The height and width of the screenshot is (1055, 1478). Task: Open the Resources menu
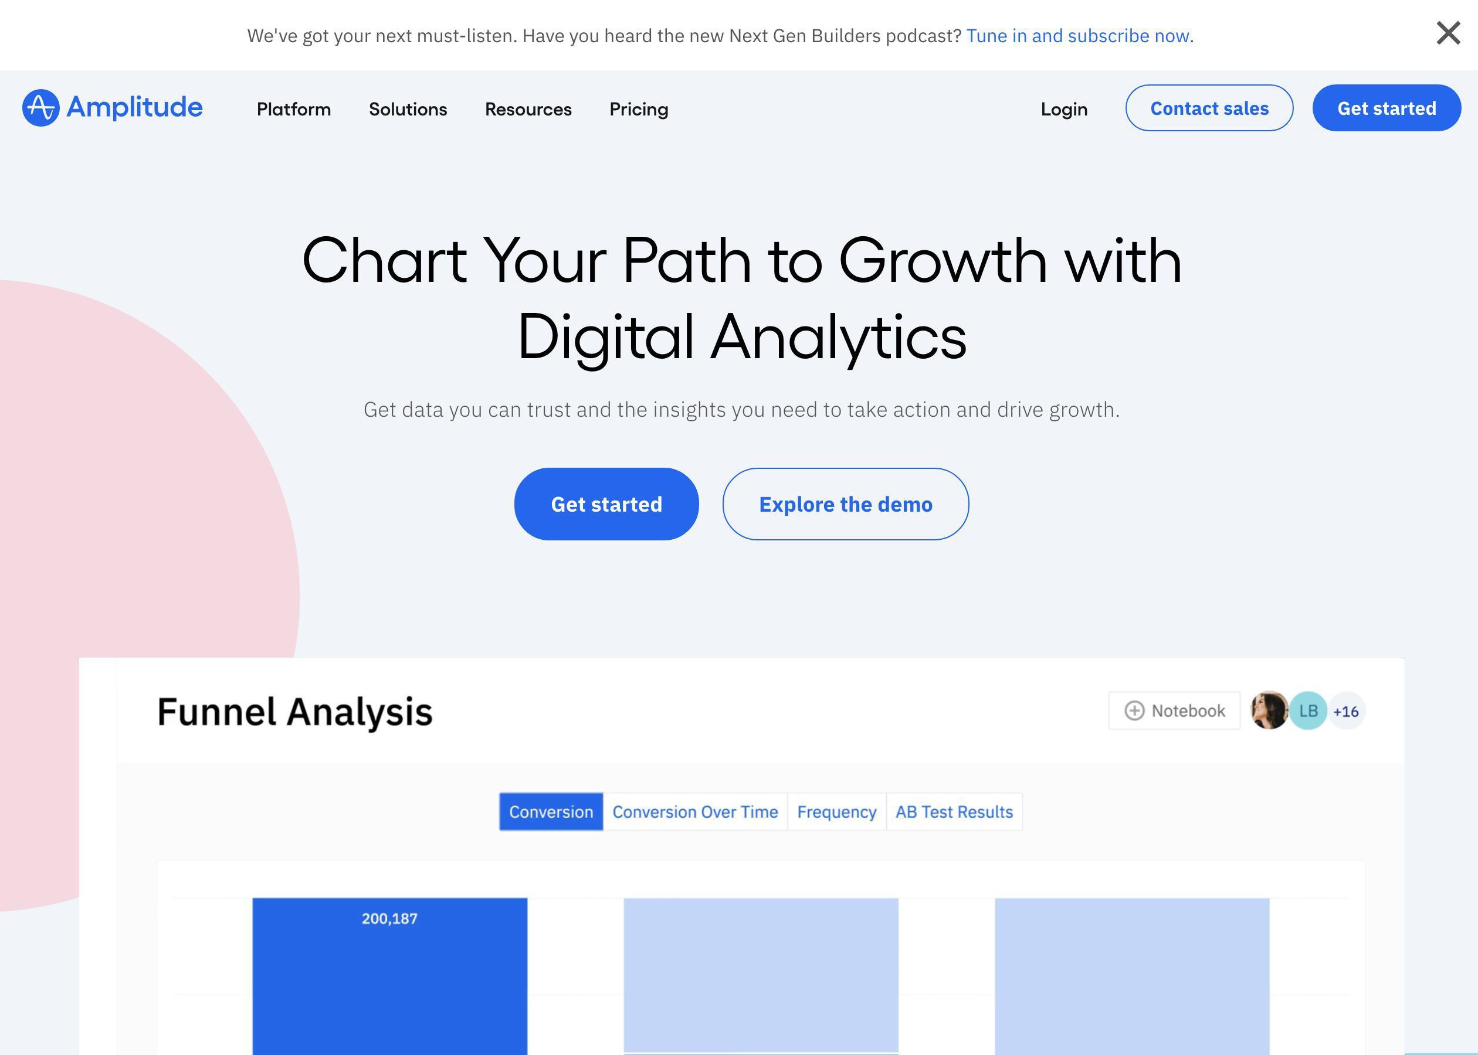tap(528, 107)
